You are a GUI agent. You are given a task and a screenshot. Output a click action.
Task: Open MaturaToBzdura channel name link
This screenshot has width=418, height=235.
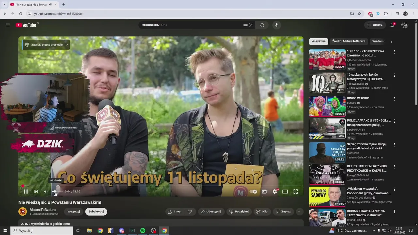(42, 210)
